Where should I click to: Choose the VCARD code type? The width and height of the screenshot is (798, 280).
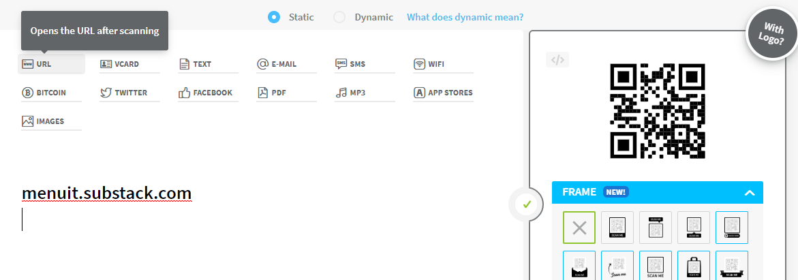click(x=129, y=64)
